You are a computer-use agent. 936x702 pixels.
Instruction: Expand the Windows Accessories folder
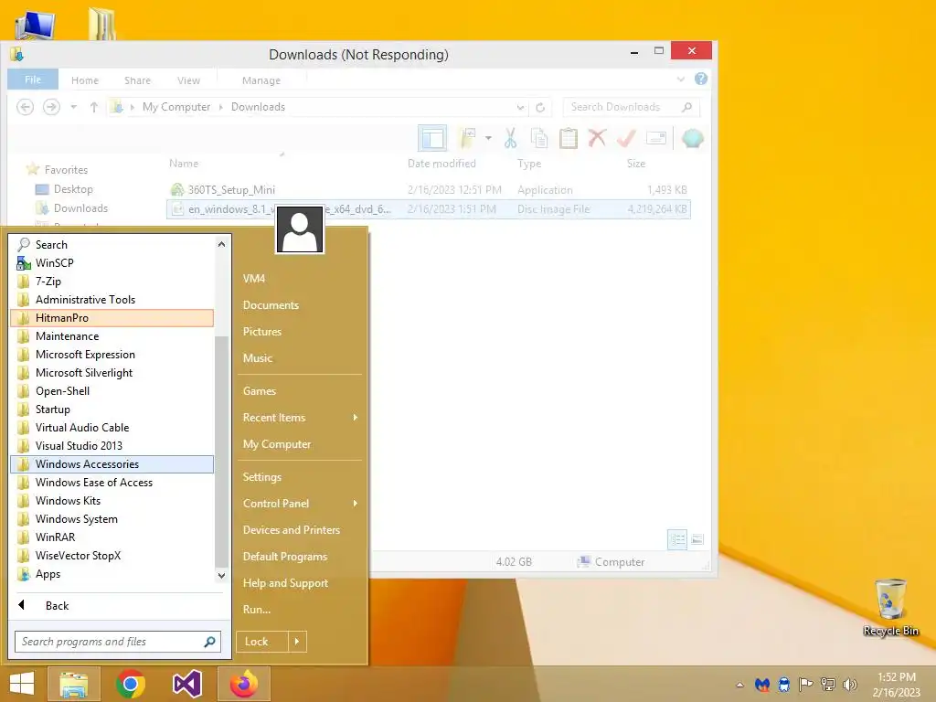point(112,464)
